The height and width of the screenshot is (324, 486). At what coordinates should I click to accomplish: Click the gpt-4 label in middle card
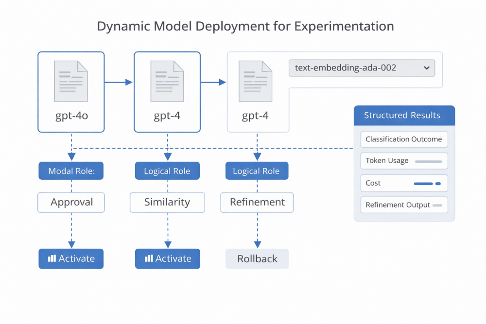coord(167,116)
